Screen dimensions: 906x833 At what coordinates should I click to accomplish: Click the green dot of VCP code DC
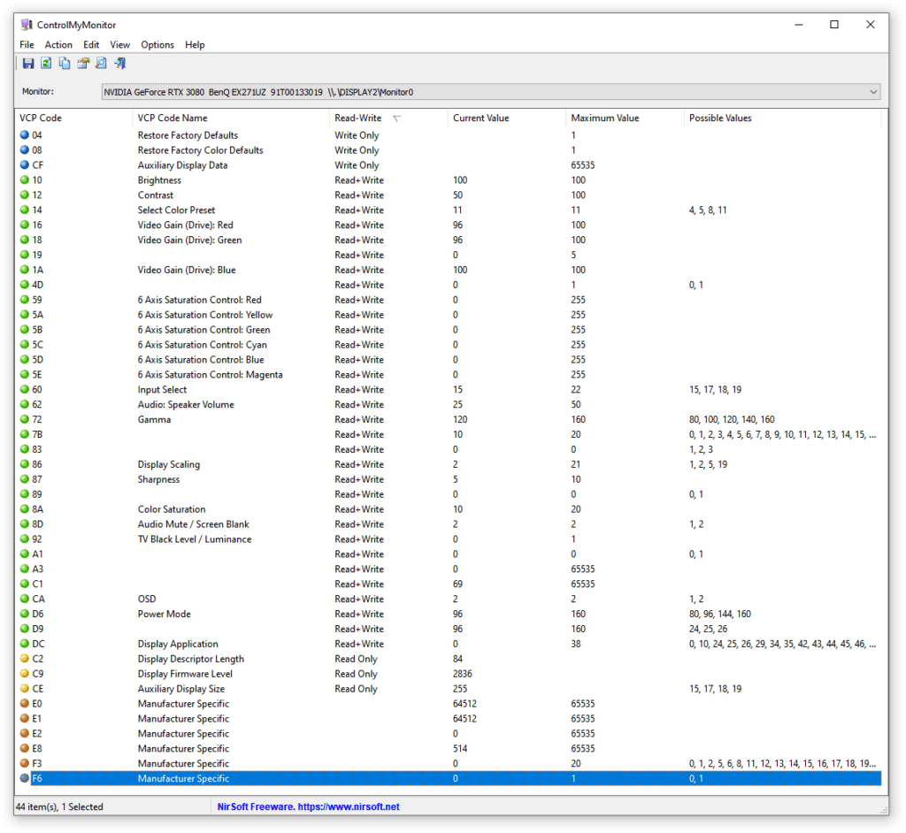[24, 644]
